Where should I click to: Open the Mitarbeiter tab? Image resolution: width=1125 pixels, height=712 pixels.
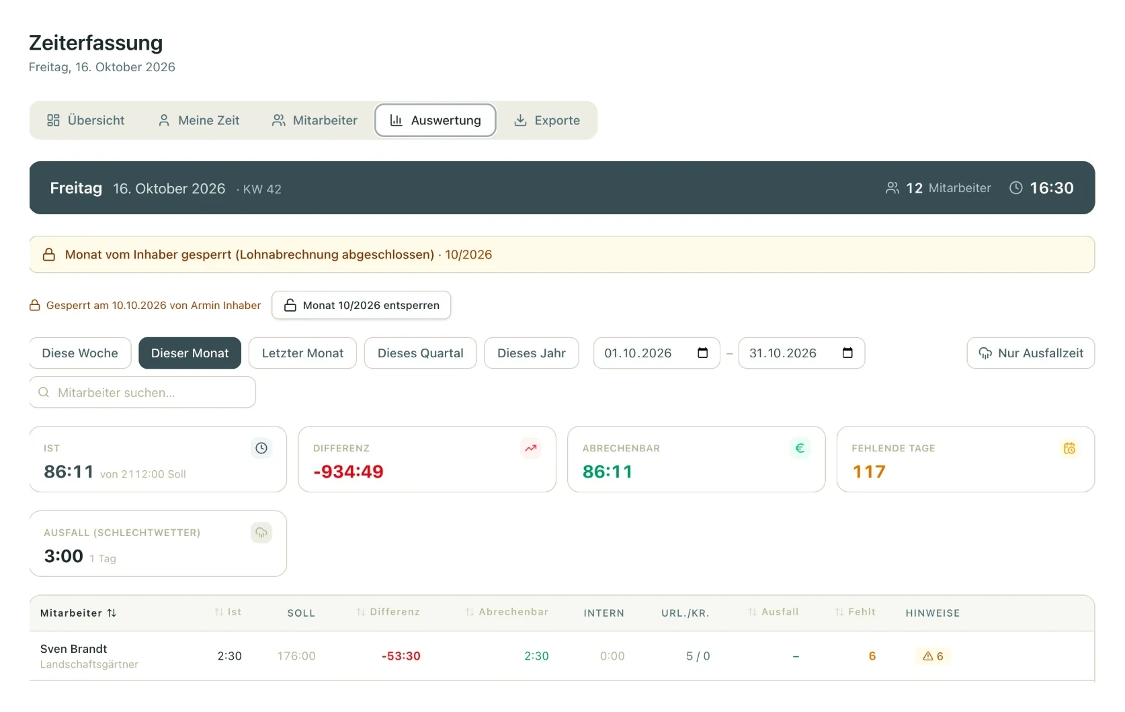tap(315, 120)
